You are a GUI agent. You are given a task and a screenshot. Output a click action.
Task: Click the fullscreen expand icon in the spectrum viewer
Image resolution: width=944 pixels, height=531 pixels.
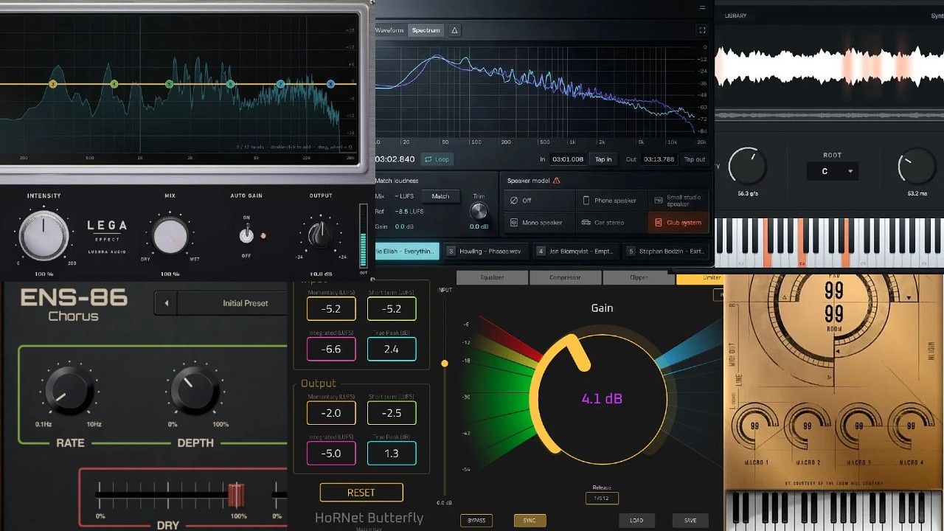click(x=702, y=30)
